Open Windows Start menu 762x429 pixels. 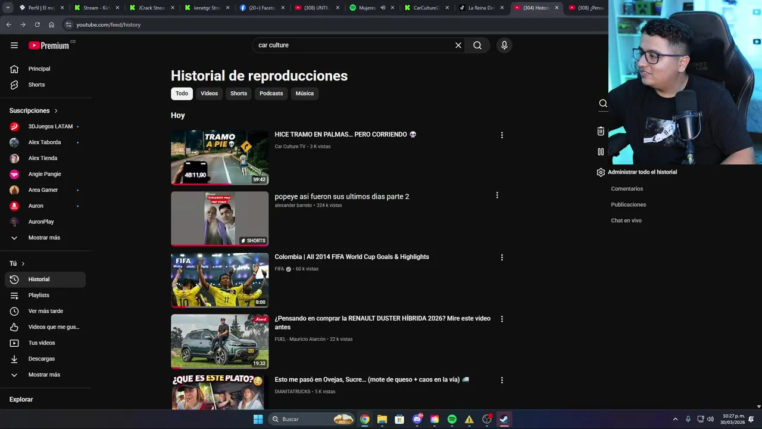[x=258, y=419]
